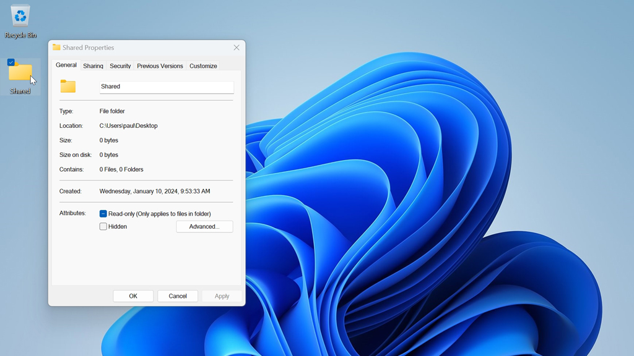This screenshot has width=634, height=356.
Task: Click the small folder icon in title bar
Action: pos(56,48)
